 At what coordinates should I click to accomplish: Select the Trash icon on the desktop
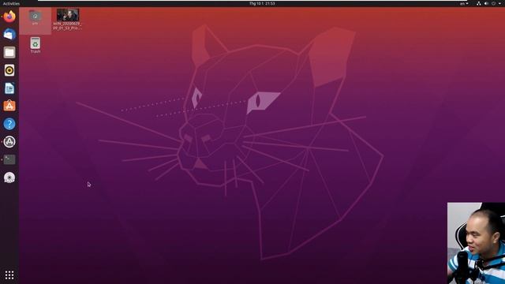[35, 45]
